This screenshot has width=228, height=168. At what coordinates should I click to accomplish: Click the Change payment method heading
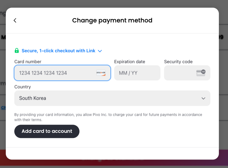(112, 20)
